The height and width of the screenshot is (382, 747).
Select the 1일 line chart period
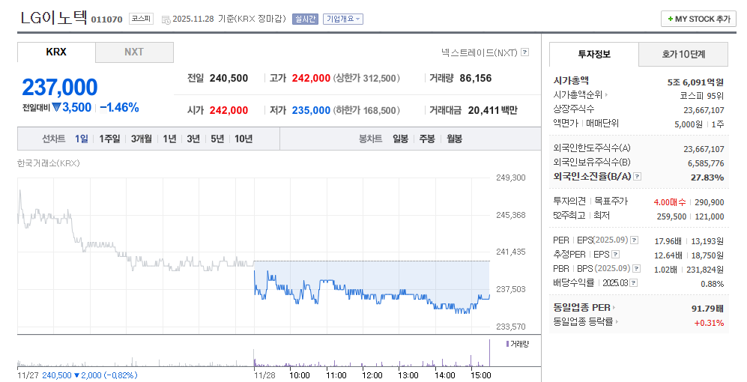(82, 139)
